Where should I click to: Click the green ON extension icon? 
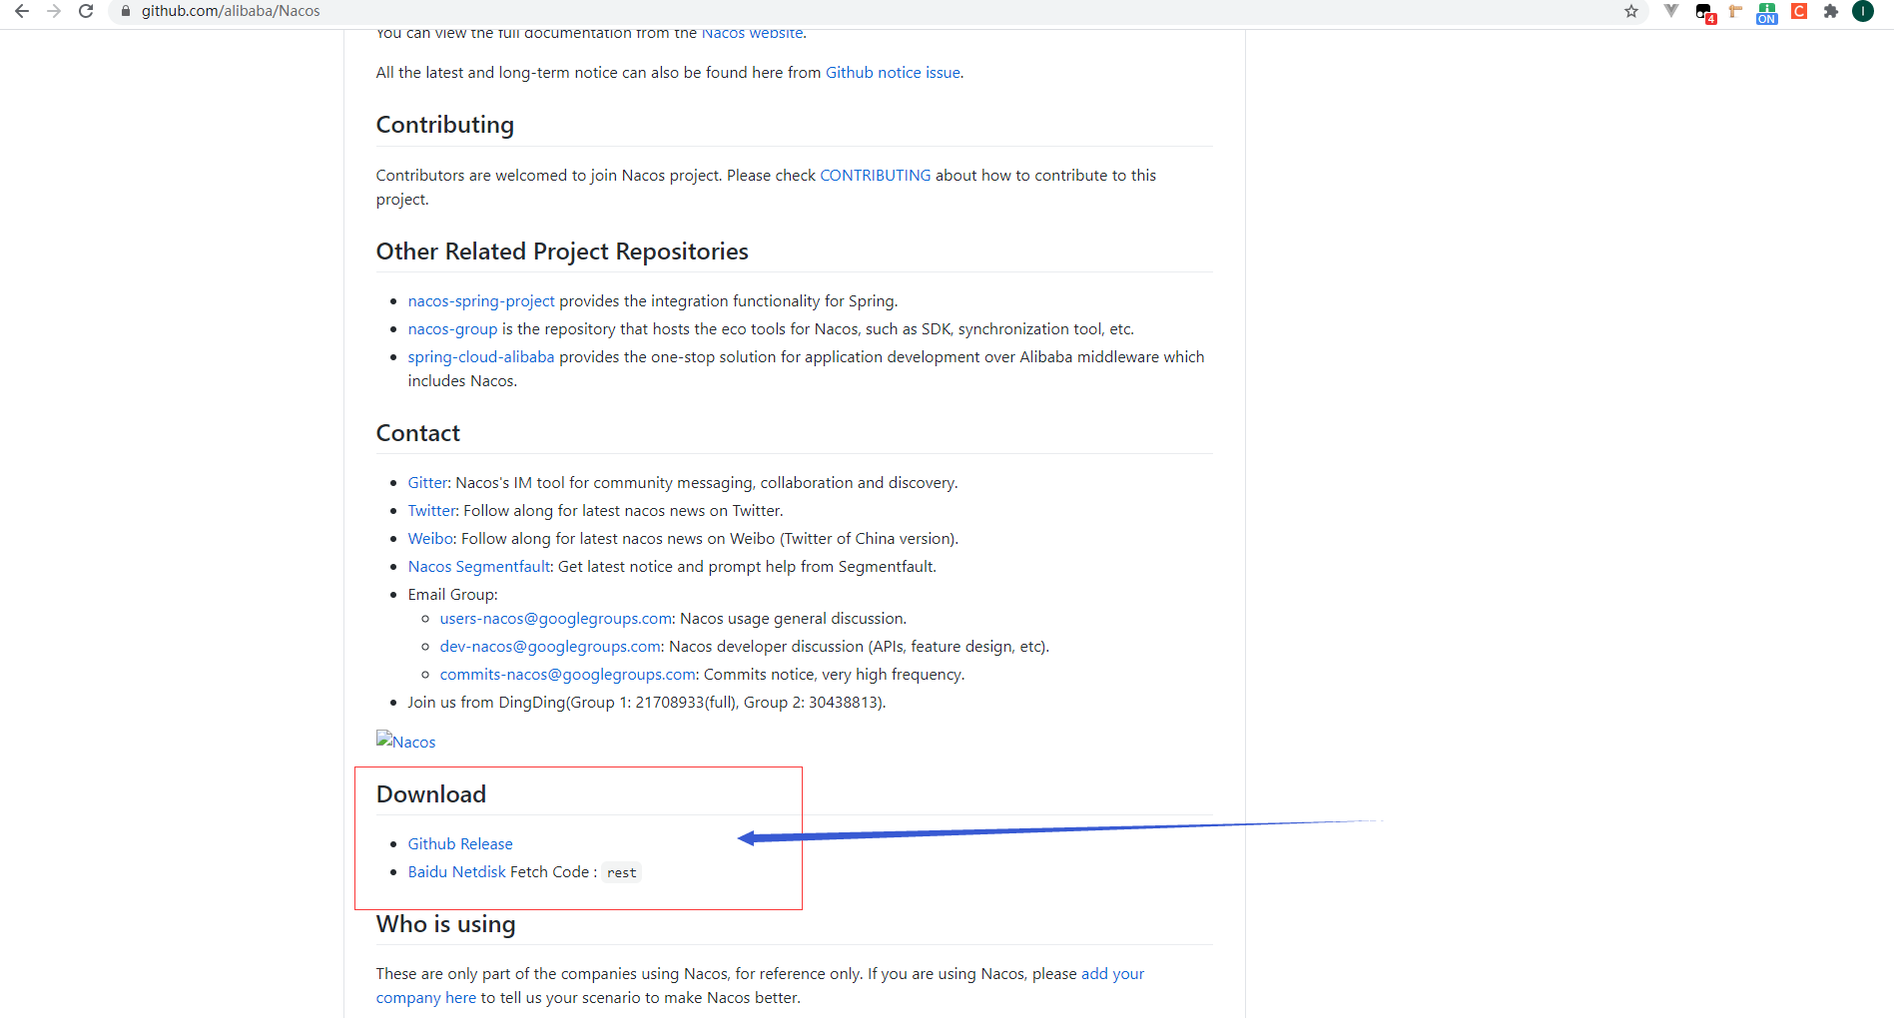pos(1767,12)
